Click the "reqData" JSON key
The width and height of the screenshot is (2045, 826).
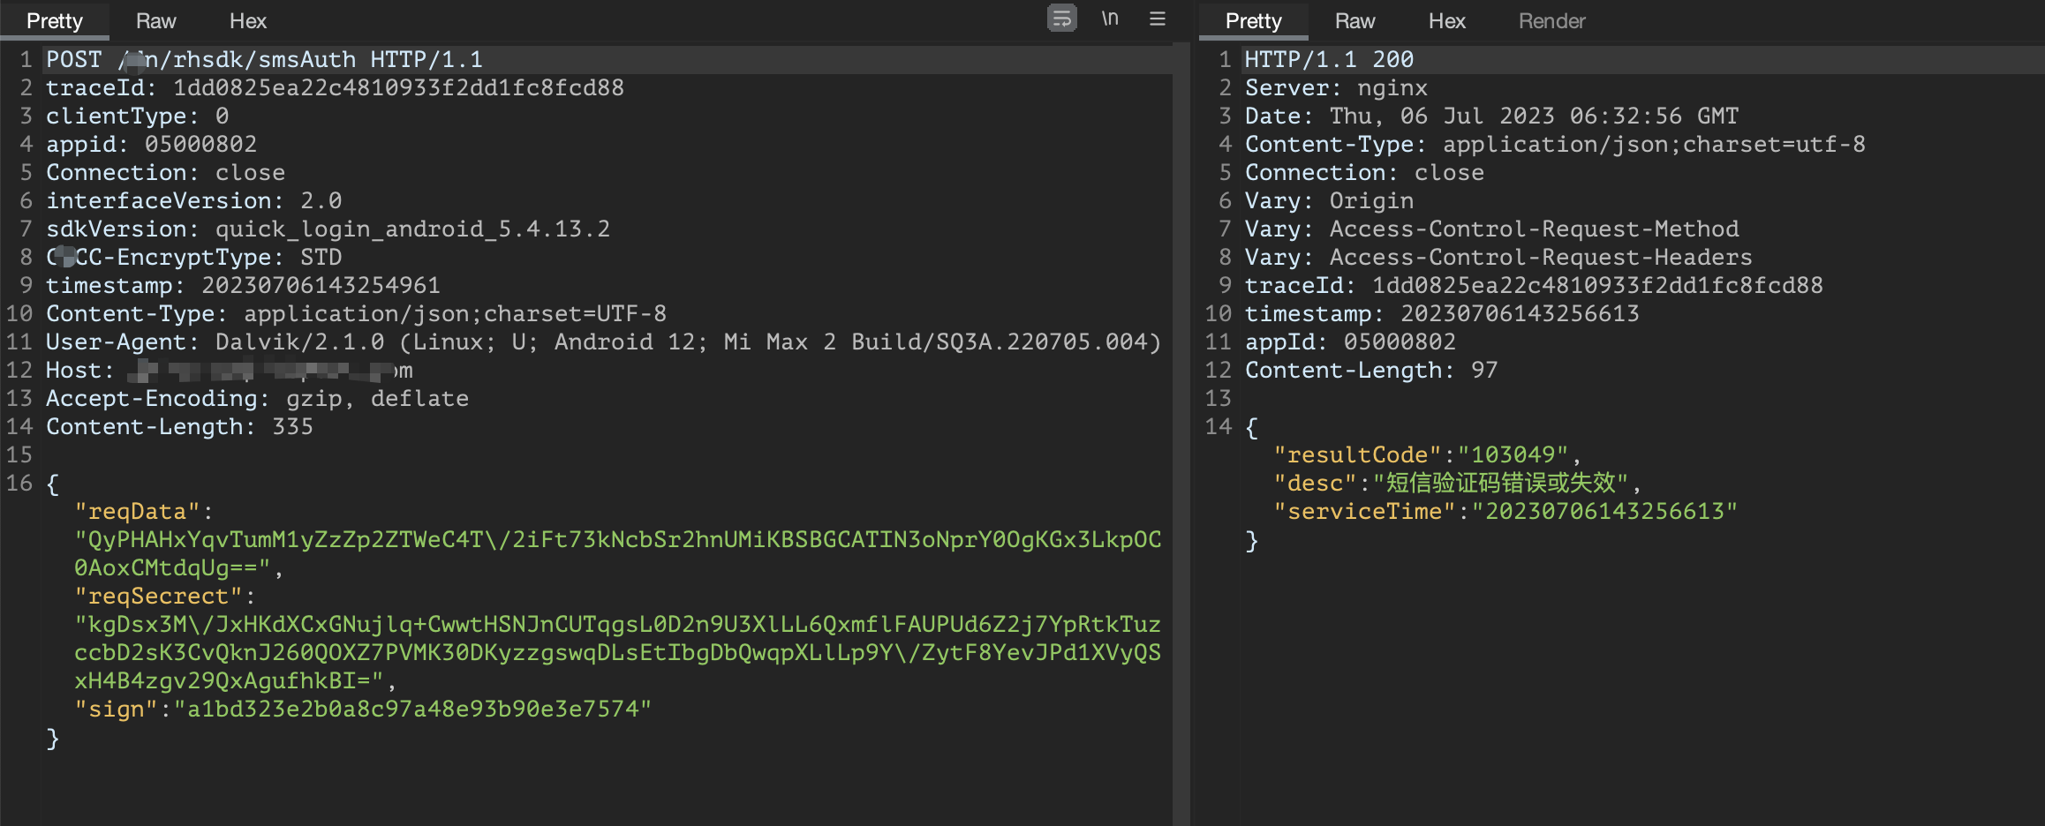click(138, 512)
